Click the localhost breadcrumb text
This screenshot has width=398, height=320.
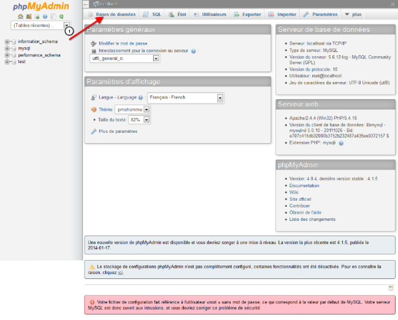point(108,4)
